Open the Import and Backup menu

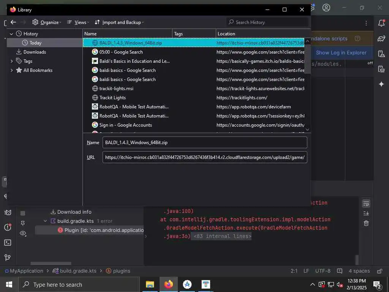(x=119, y=22)
